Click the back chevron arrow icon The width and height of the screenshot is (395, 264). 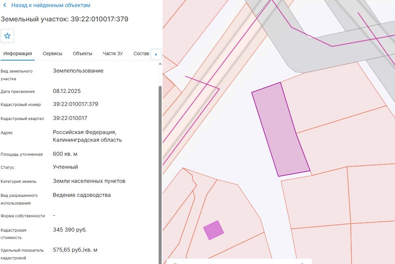(5, 5)
